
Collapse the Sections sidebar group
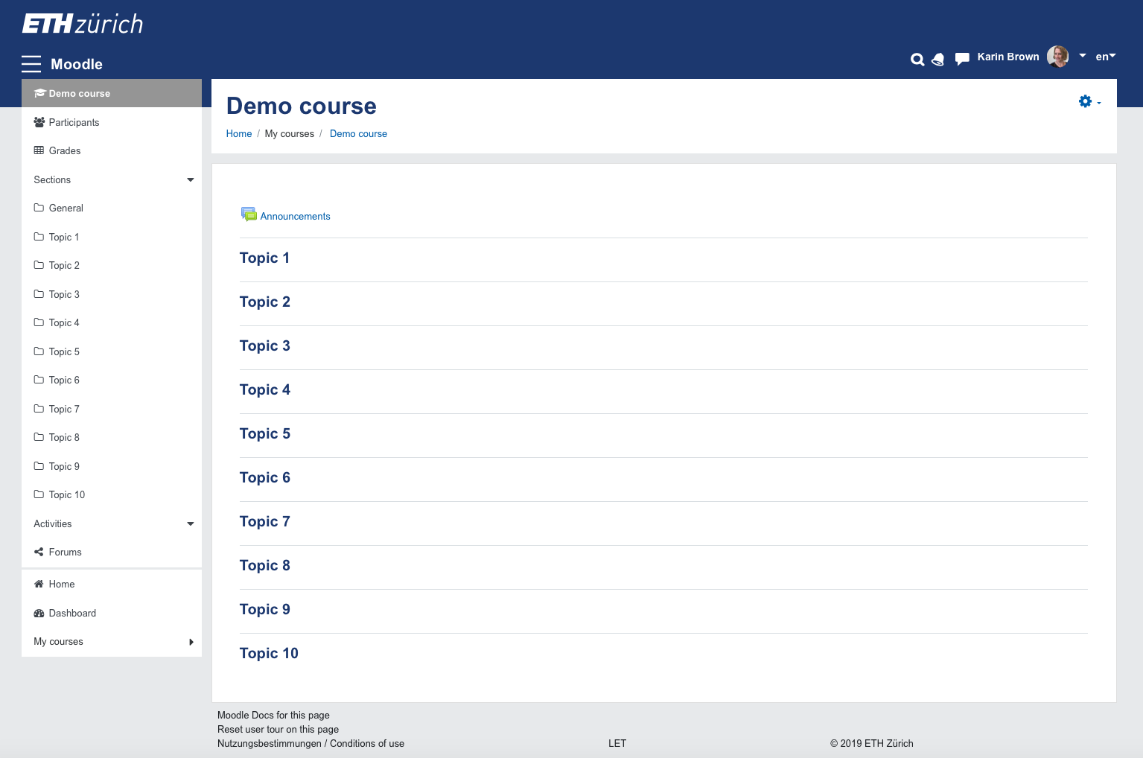tap(191, 180)
